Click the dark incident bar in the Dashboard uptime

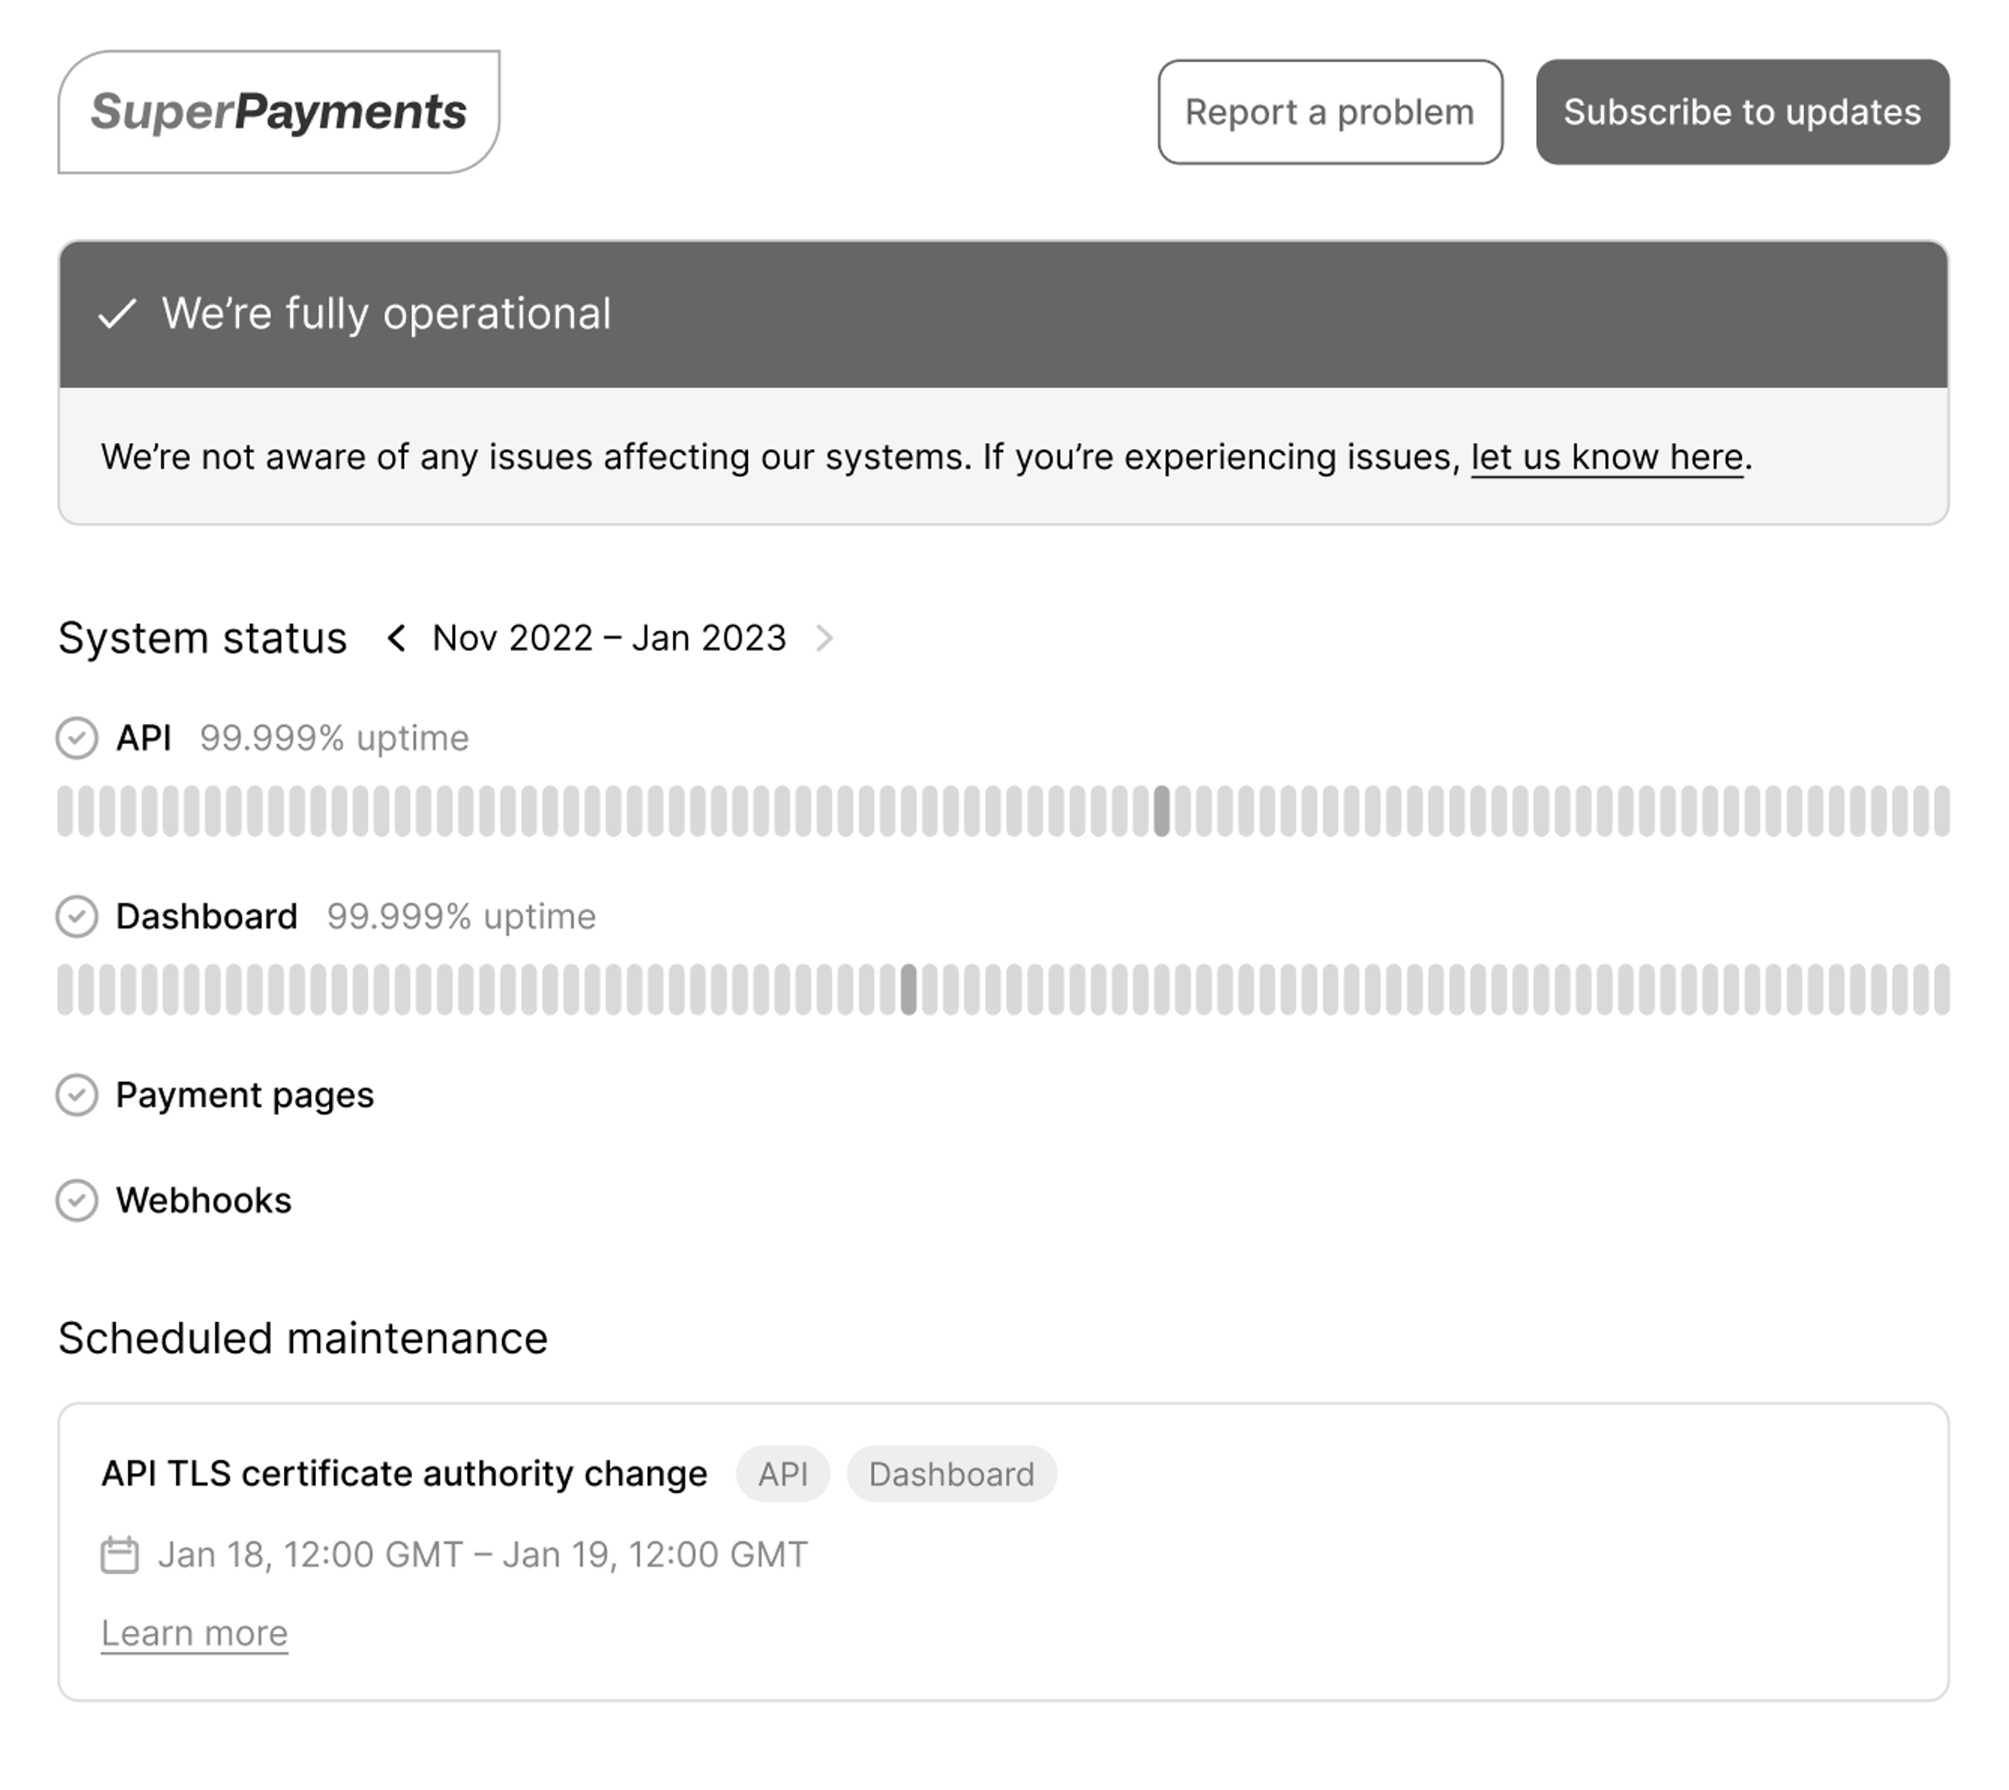coord(908,990)
